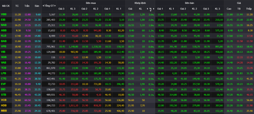
Task: Click CTG reference price 41.35 in TC column
Action: [x=17, y=79]
